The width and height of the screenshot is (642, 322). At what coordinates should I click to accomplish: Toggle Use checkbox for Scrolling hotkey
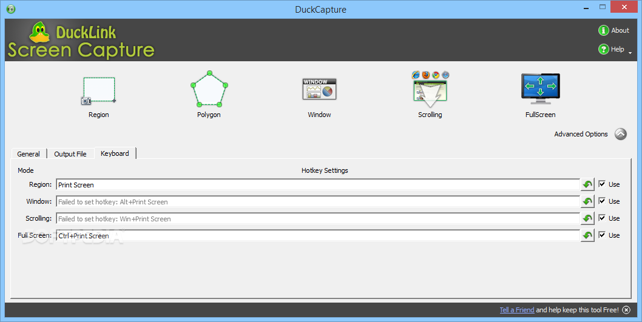coord(602,218)
